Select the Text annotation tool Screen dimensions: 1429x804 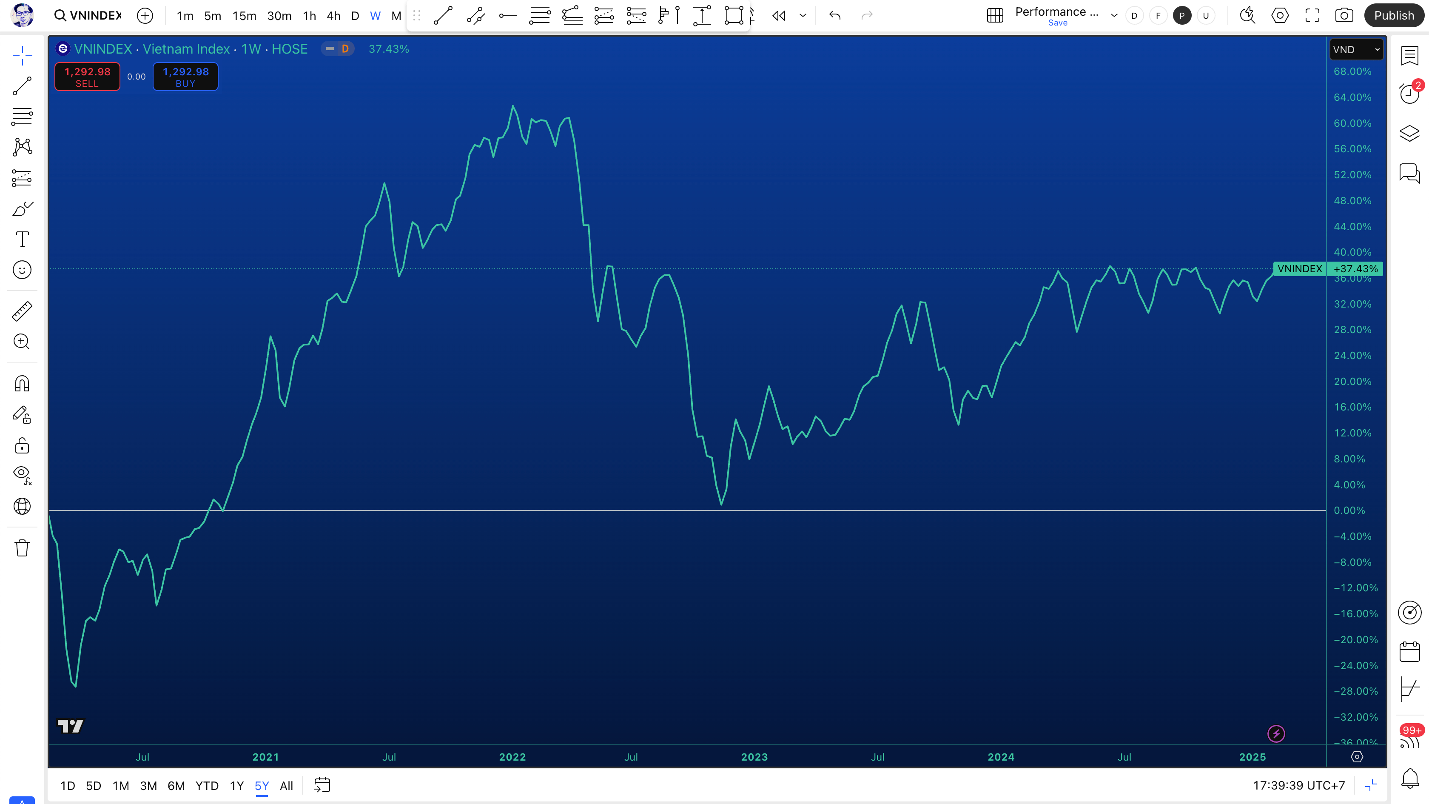(22, 239)
